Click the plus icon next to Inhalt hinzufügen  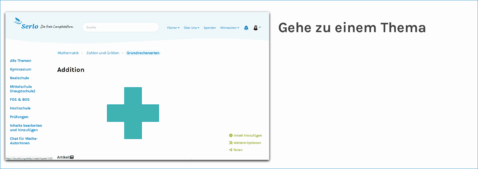tap(231, 135)
